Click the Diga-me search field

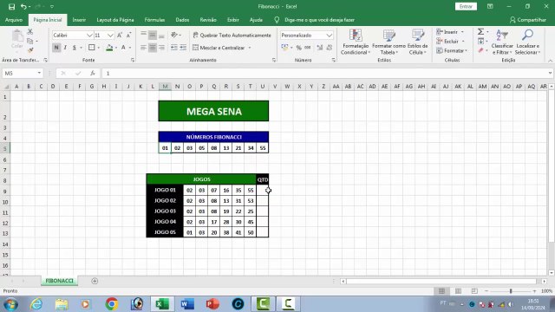click(x=319, y=20)
